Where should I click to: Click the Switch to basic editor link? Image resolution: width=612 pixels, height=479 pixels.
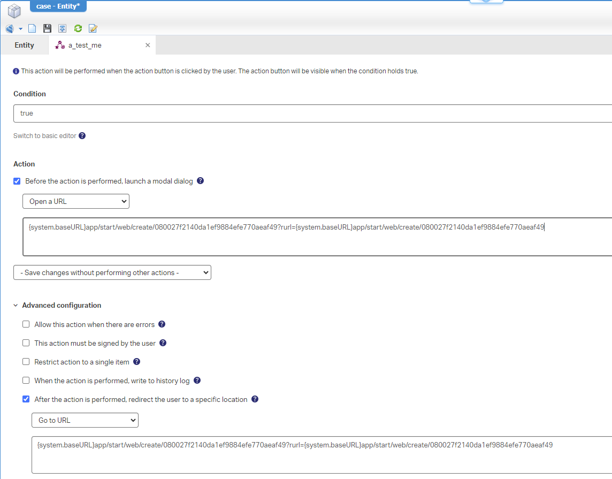[x=45, y=136]
